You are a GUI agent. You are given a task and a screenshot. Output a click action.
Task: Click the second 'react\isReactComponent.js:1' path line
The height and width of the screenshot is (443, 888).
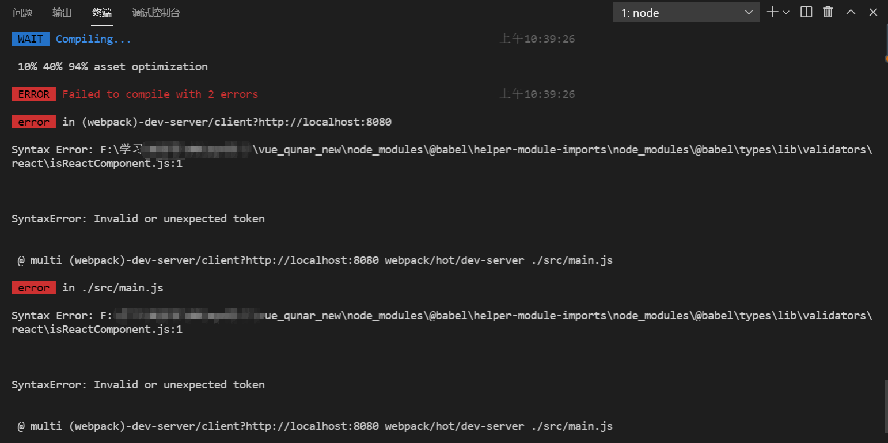tap(97, 330)
